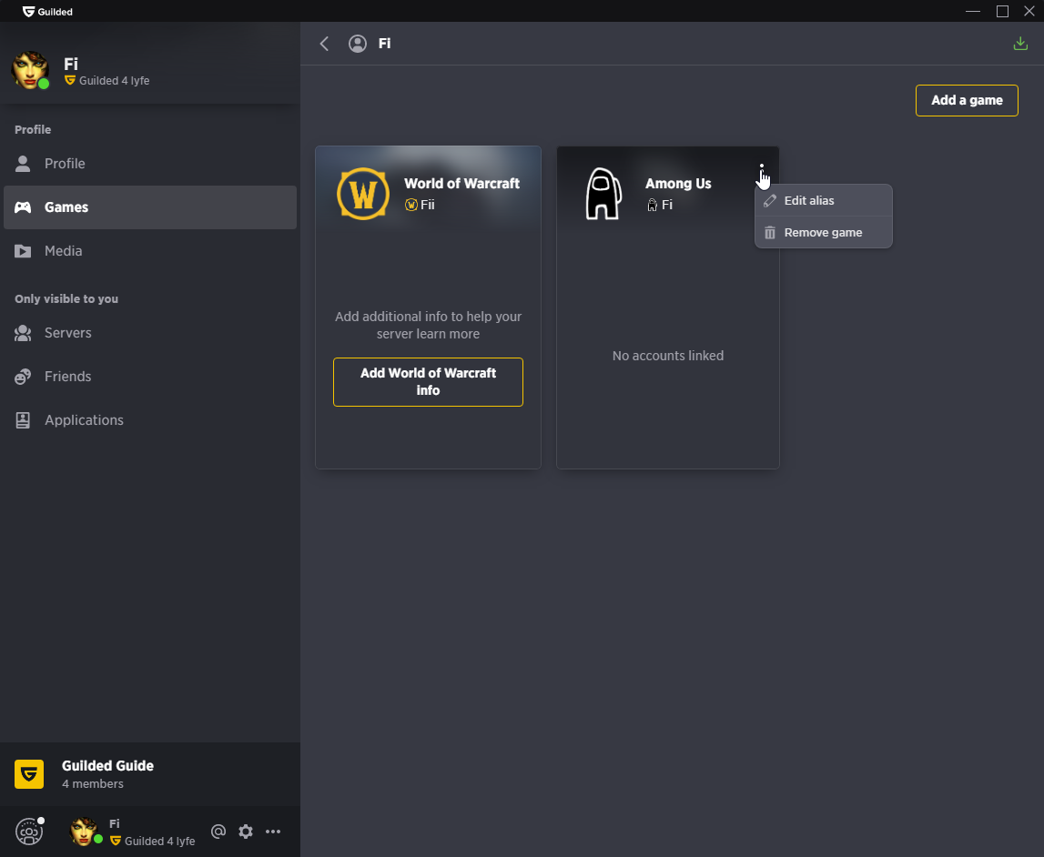Click Add World of Warcraft info button
This screenshot has height=857, width=1044.
[x=428, y=382]
